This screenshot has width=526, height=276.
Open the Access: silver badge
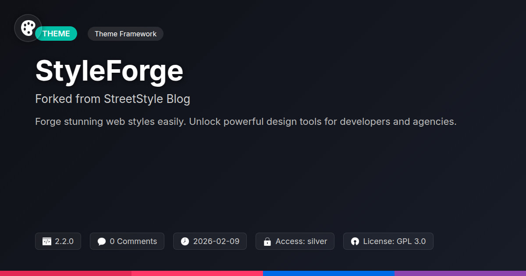click(x=295, y=241)
